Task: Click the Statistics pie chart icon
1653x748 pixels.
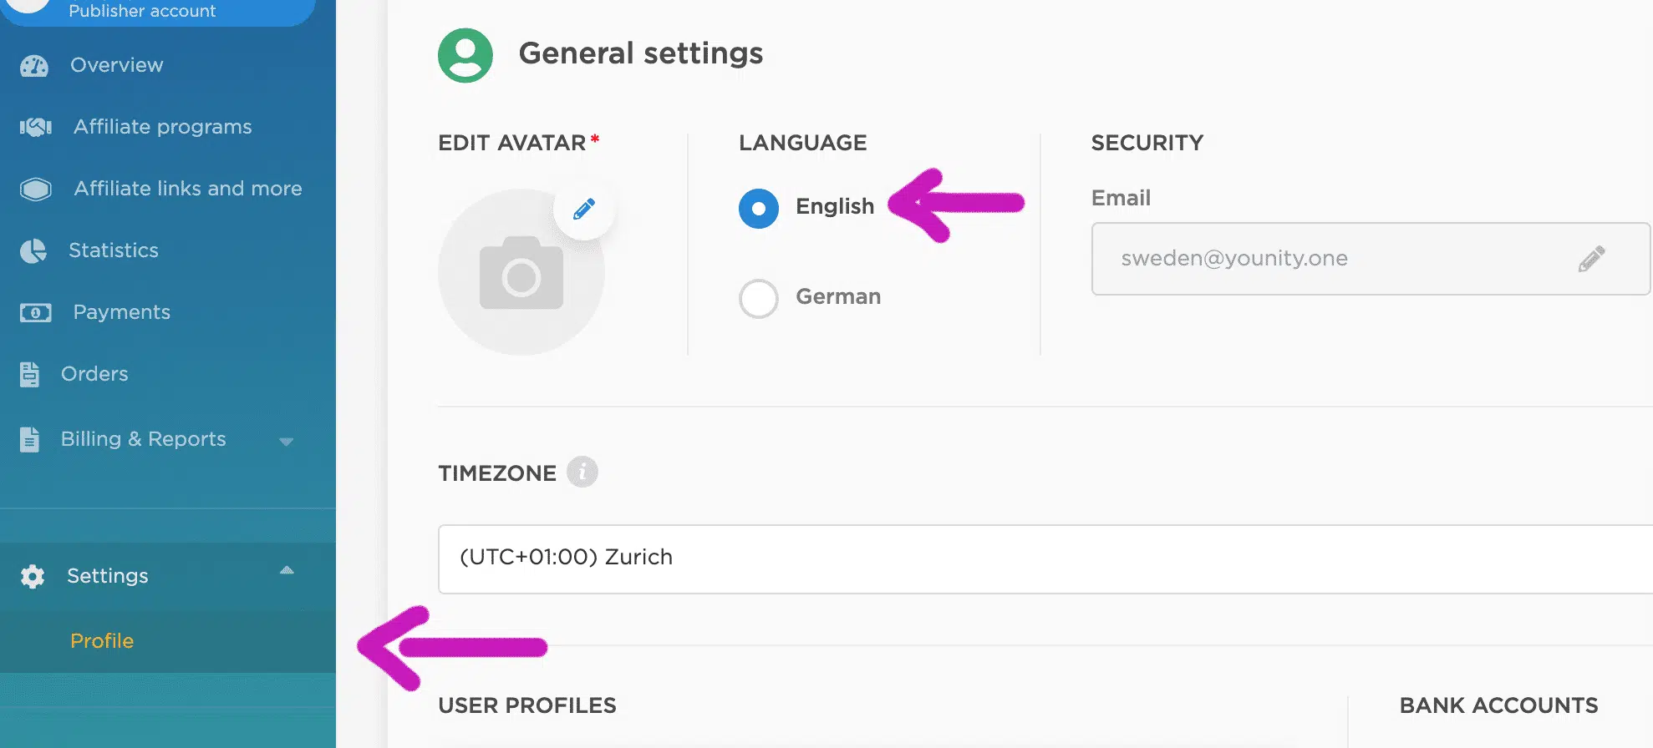Action: [33, 250]
